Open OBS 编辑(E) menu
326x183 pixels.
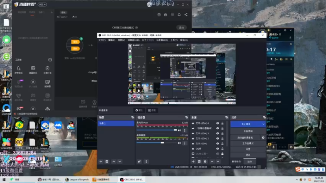(112, 40)
